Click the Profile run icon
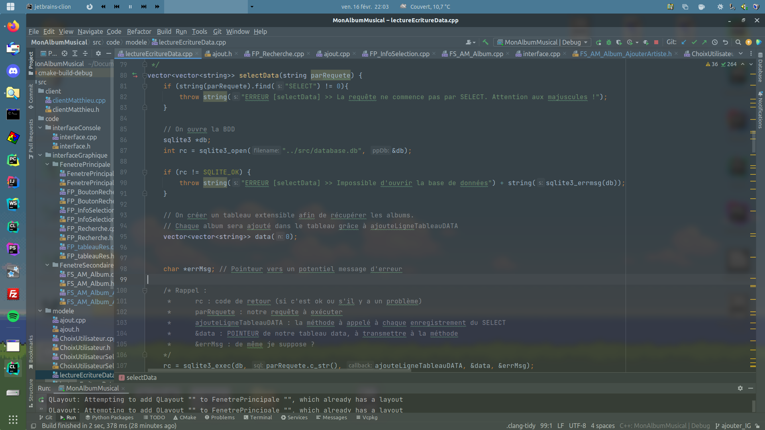 click(x=630, y=42)
